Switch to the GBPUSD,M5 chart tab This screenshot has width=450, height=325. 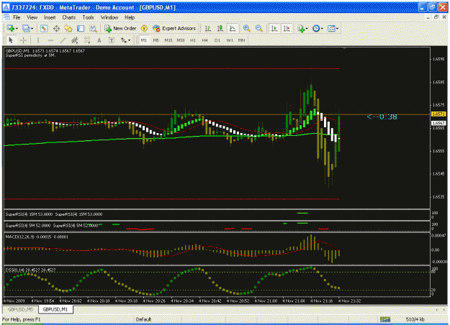[x=20, y=309]
